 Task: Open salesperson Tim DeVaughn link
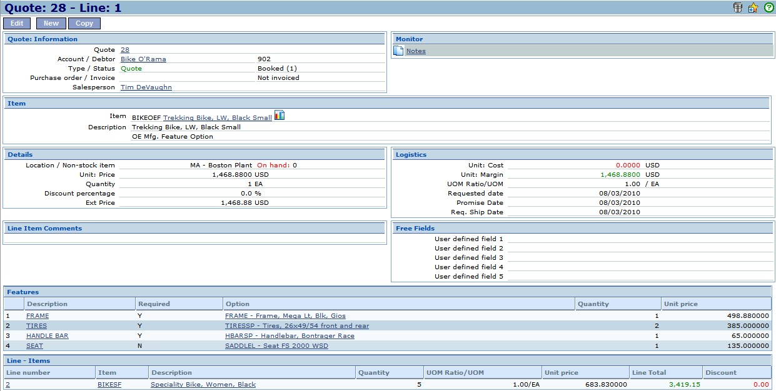[x=146, y=87]
